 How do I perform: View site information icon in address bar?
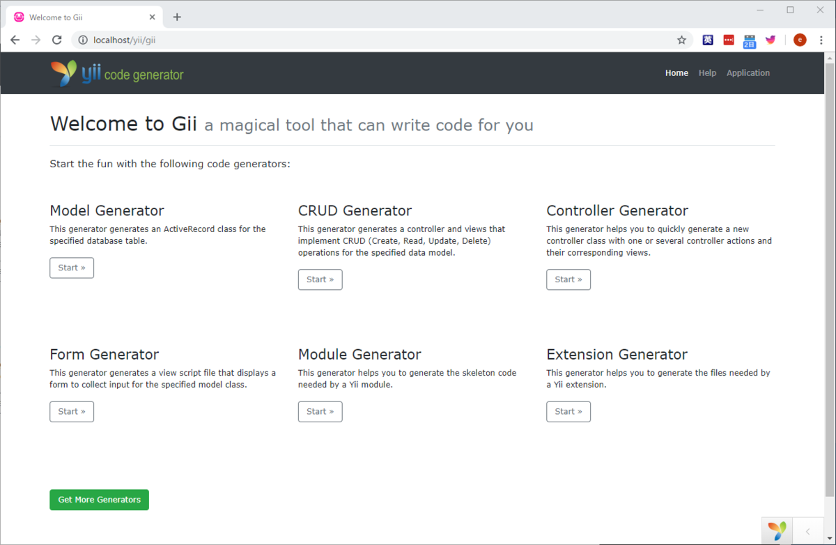(x=82, y=40)
